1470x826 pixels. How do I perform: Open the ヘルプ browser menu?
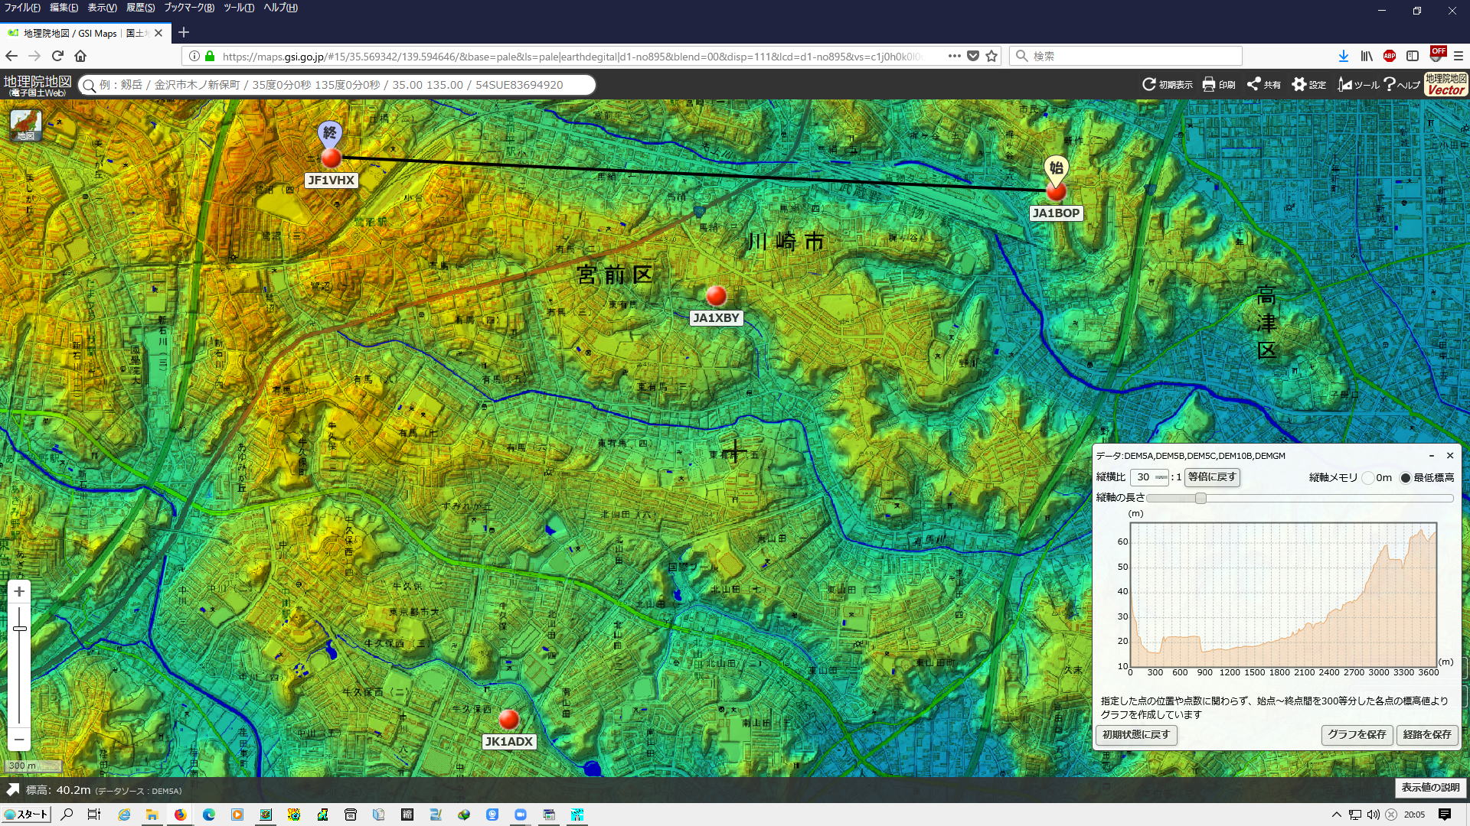(x=280, y=8)
